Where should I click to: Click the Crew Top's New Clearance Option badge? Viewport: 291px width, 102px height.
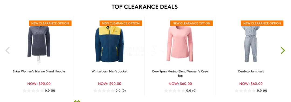click(x=192, y=23)
